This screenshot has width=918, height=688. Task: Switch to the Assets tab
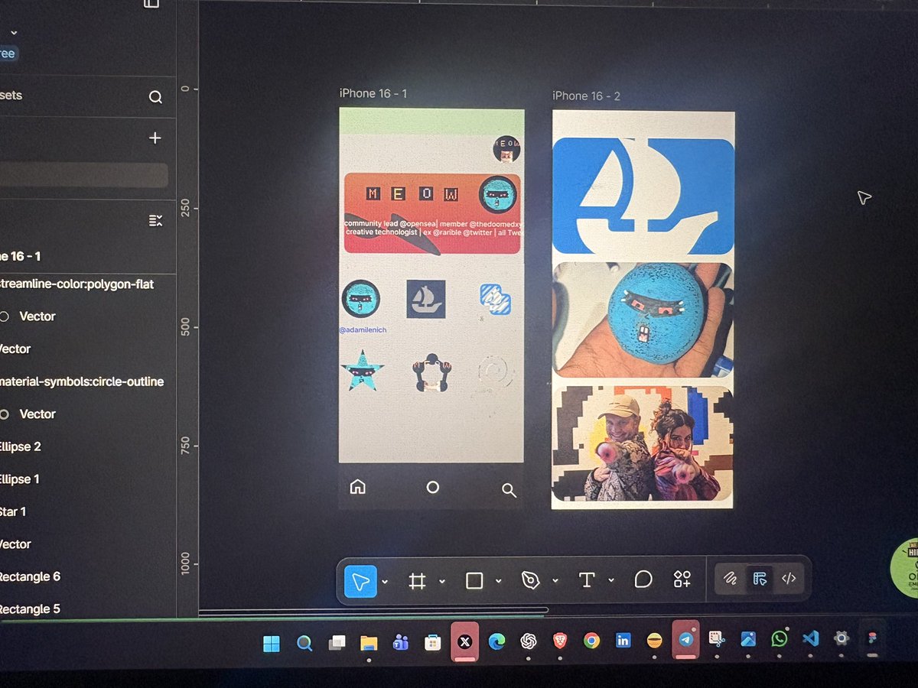(x=11, y=96)
